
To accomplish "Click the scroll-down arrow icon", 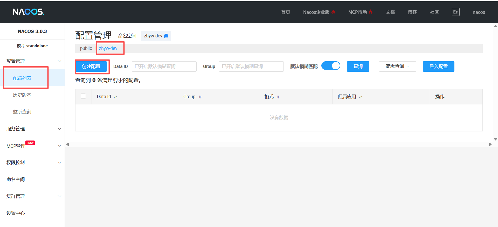I will tap(495, 139).
